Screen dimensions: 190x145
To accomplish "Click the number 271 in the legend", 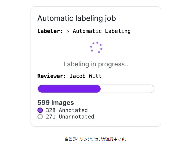I will (x=51, y=117).
